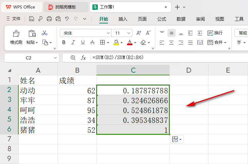Open the auto-fill options button
The height and width of the screenshot is (164, 248).
(177, 139)
